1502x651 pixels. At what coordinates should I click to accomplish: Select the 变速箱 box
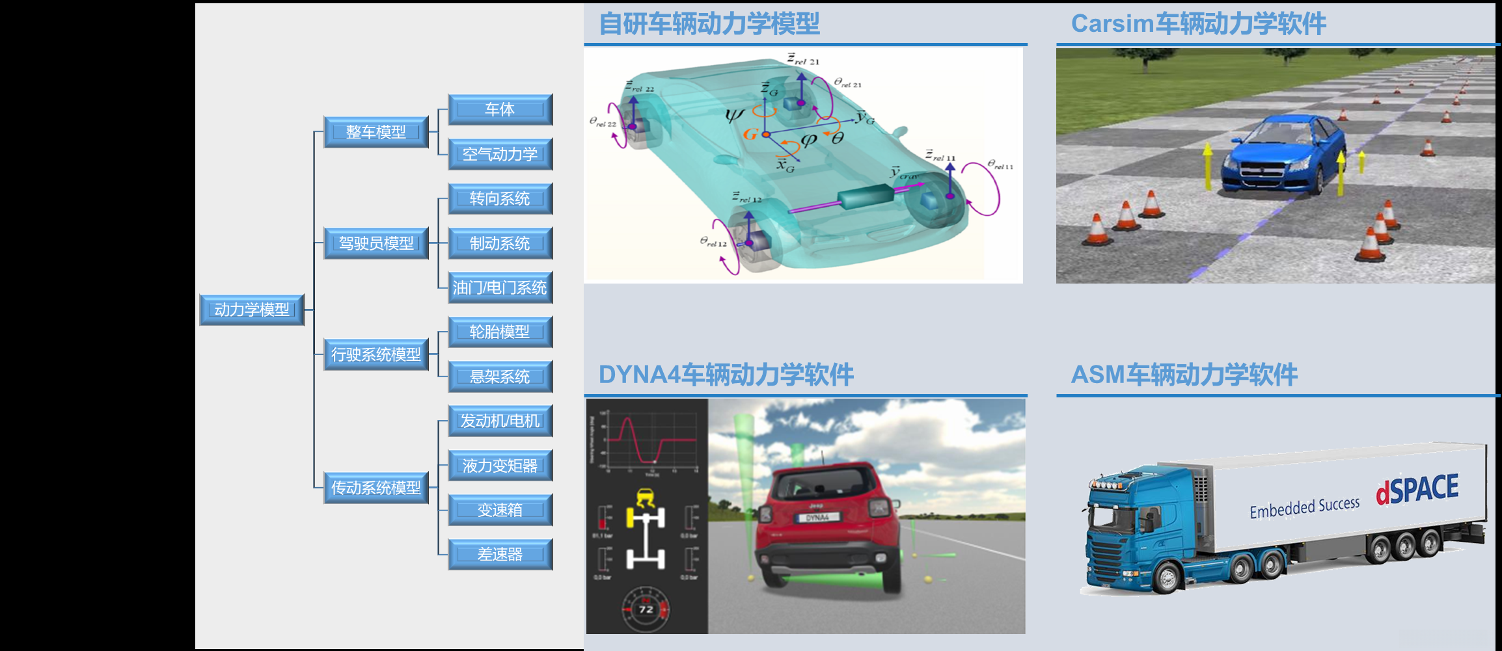click(500, 510)
